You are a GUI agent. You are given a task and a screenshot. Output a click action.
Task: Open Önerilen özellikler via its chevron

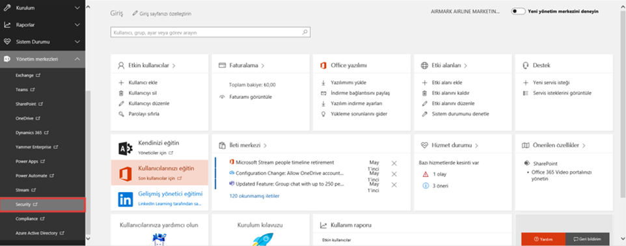(584, 145)
